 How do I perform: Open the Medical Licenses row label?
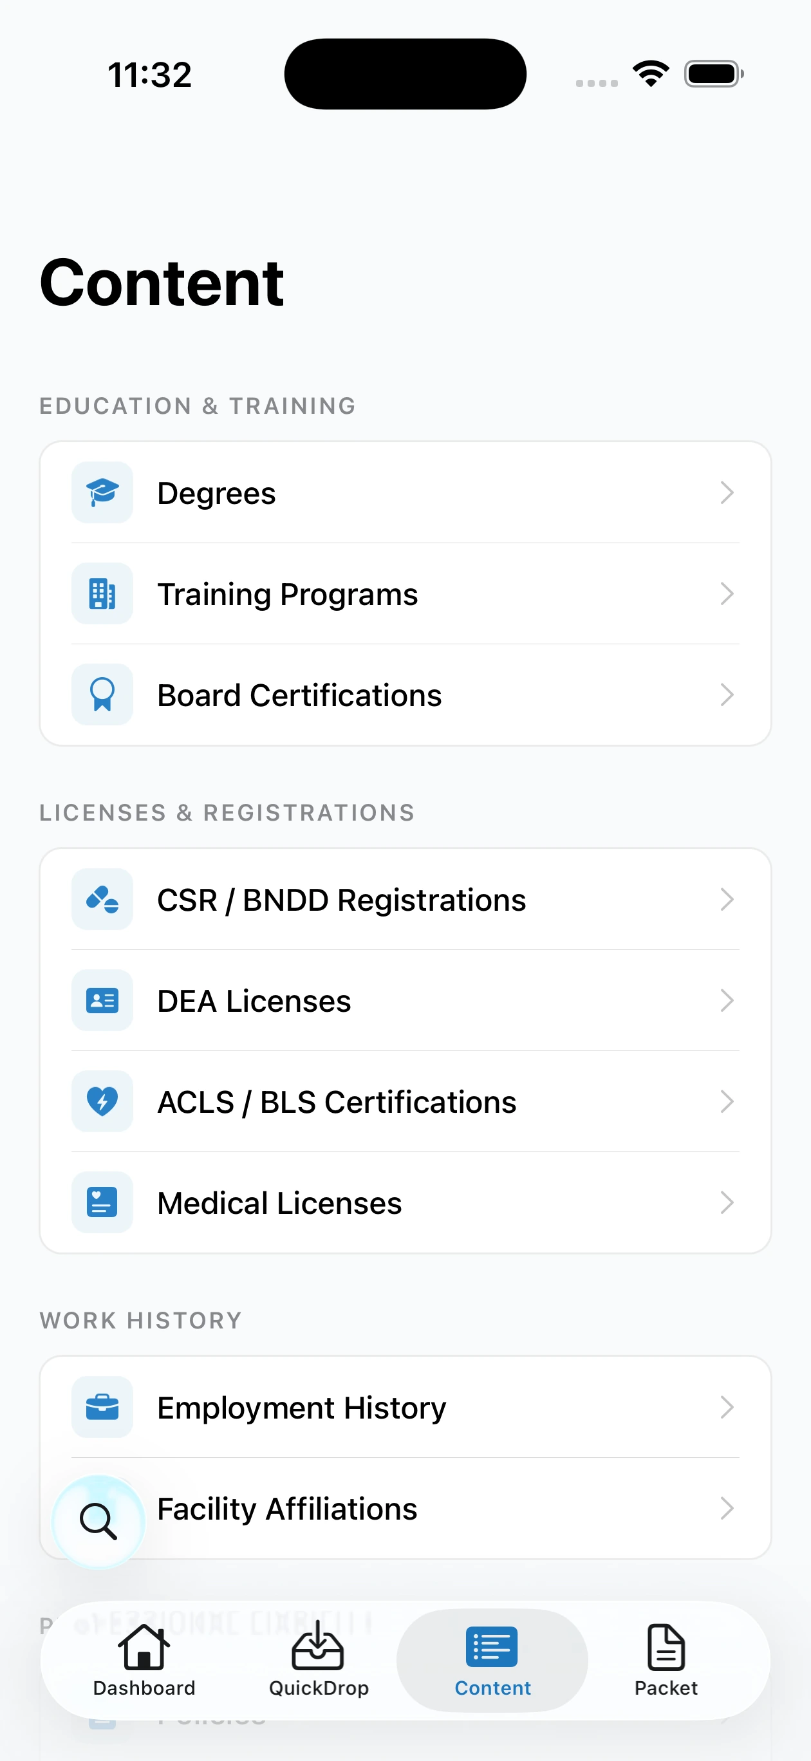click(x=279, y=1203)
